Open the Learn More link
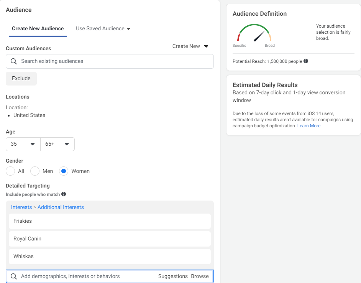The image size is (361, 283). click(x=309, y=126)
